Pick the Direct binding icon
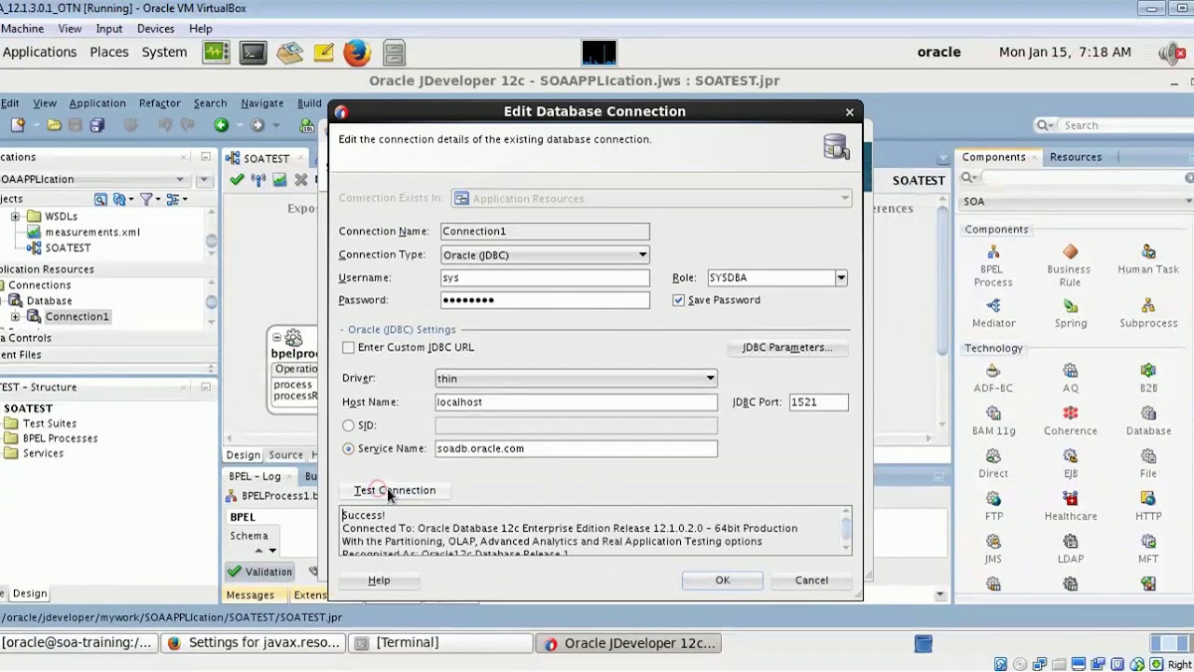This screenshot has width=1194, height=672. pyautogui.click(x=993, y=456)
